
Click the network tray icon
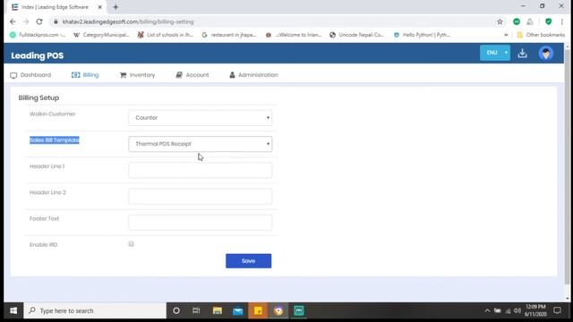coord(508,310)
